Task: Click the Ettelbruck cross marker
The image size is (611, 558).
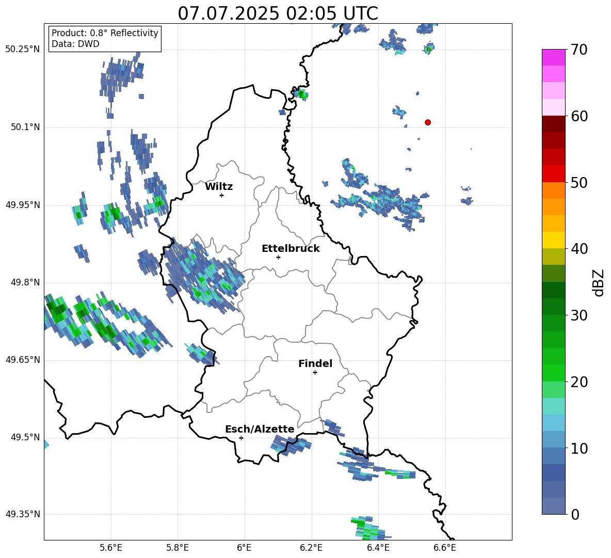Action: click(278, 257)
